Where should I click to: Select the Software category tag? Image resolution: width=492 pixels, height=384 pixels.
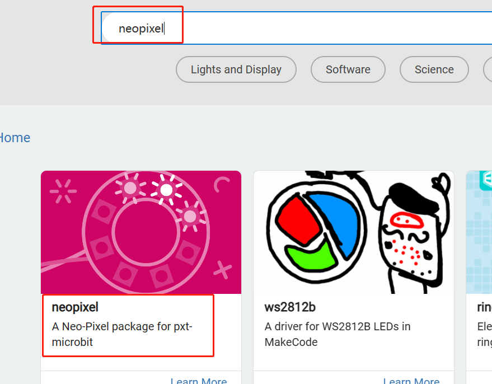tap(348, 69)
